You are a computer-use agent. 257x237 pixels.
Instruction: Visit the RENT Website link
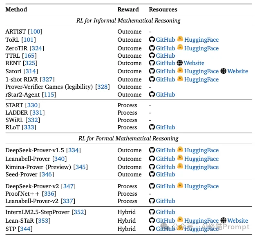194,63
